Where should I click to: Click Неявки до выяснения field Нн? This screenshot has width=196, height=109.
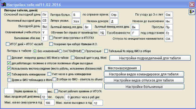(169, 21)
